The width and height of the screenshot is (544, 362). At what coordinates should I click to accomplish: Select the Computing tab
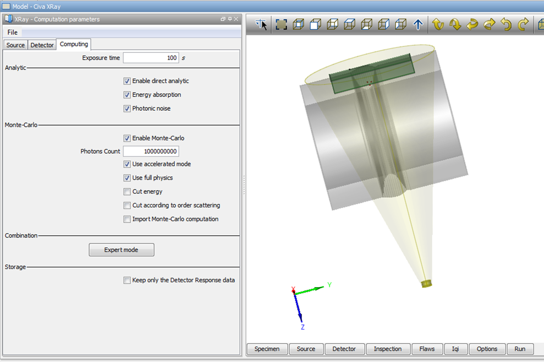(74, 44)
